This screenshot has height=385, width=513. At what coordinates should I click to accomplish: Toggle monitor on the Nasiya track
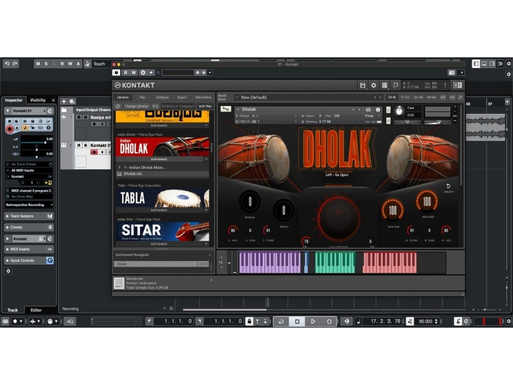tap(103, 124)
